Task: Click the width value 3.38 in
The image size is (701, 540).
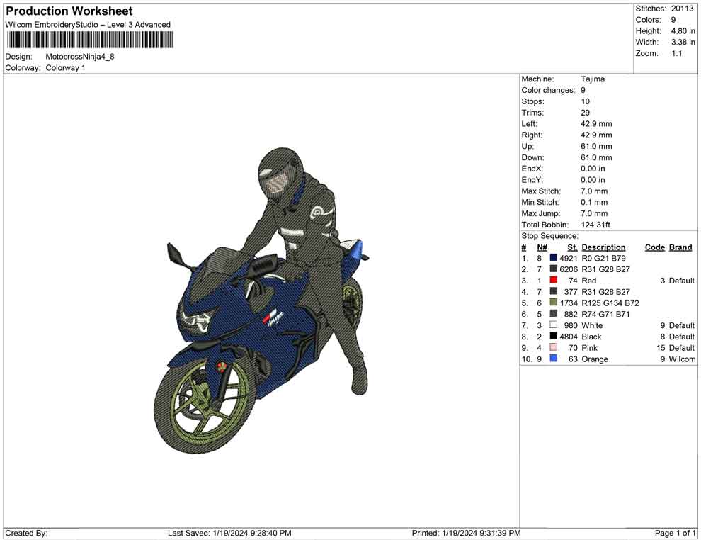Action: (683, 42)
